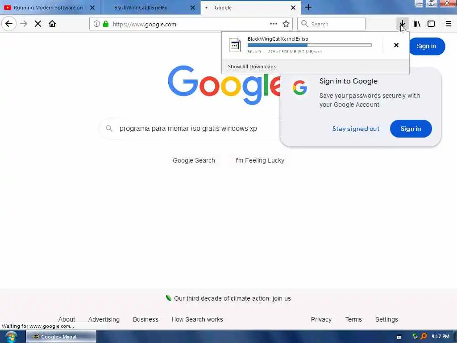Click the BlackWingCat KernelEx.iso file icon

coord(235,45)
